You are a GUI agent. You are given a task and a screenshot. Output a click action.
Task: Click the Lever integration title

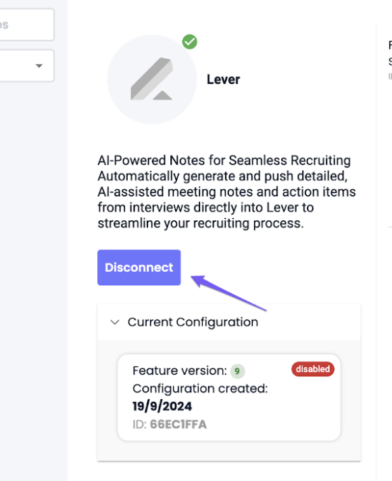[x=223, y=80]
